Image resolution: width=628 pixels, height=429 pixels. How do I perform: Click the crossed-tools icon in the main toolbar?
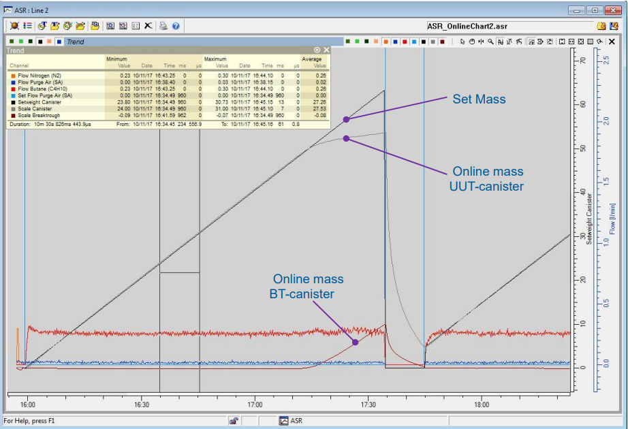click(148, 26)
